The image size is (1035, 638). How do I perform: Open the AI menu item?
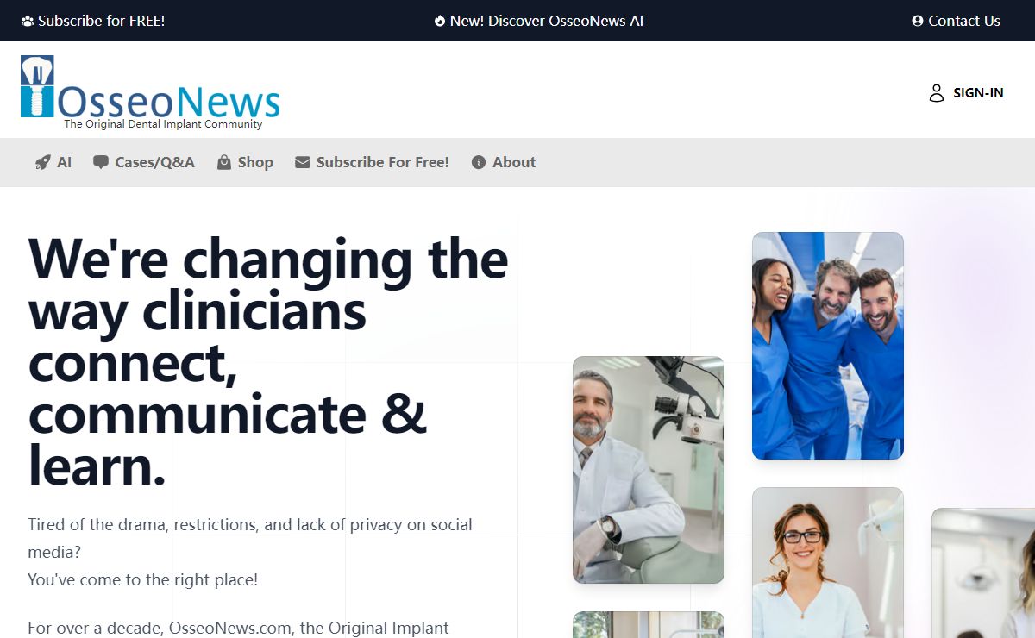(64, 162)
